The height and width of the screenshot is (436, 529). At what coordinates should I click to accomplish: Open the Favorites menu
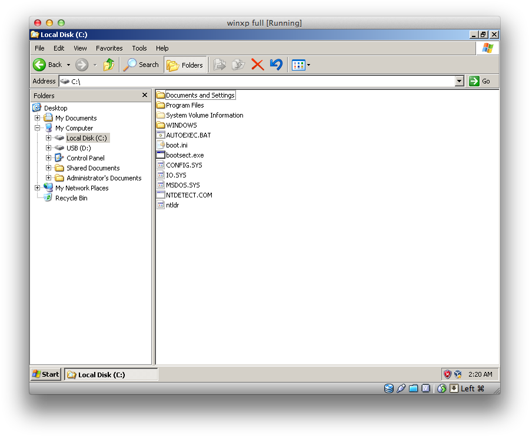(x=109, y=48)
